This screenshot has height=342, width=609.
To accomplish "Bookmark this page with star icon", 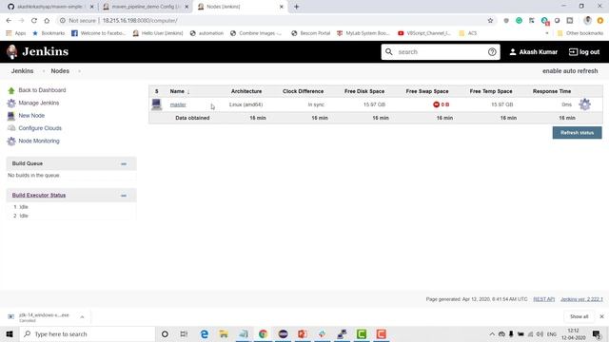I will point(490,21).
